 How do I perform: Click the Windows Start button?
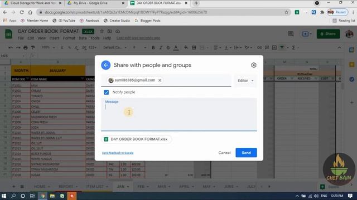pos(4,196)
